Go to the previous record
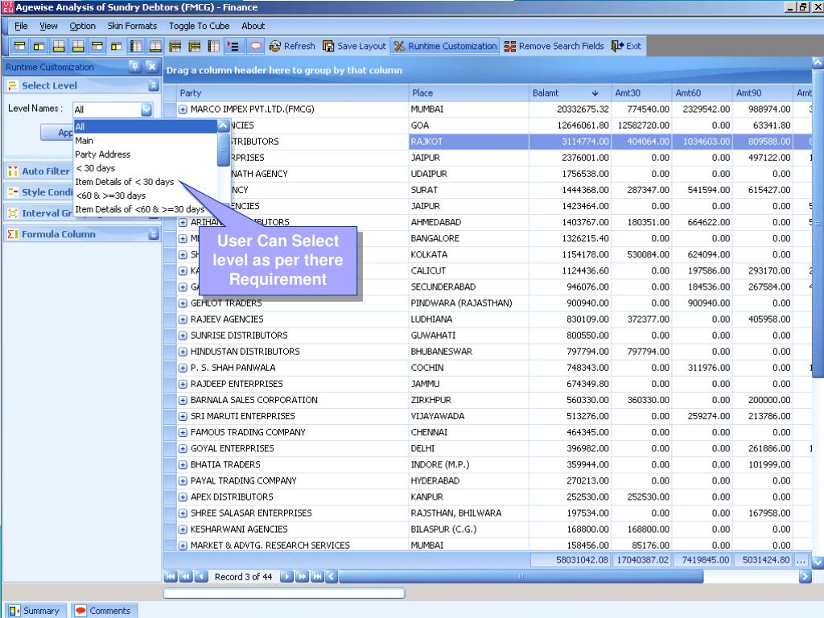 (201, 576)
